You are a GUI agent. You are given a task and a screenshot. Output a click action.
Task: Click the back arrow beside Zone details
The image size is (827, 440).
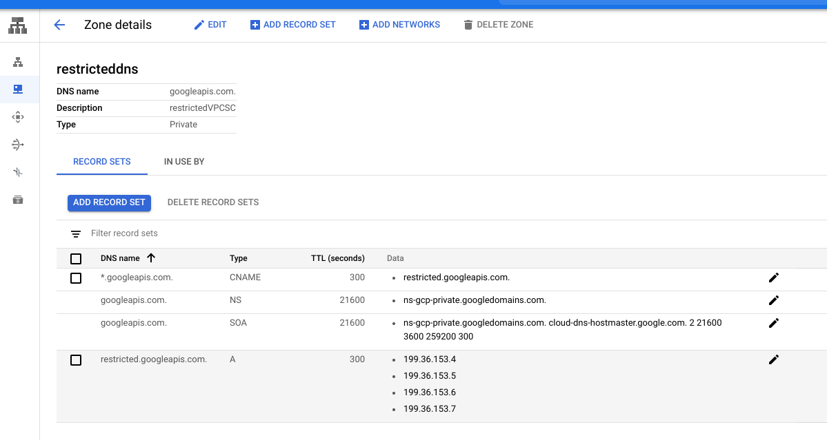pyautogui.click(x=59, y=25)
